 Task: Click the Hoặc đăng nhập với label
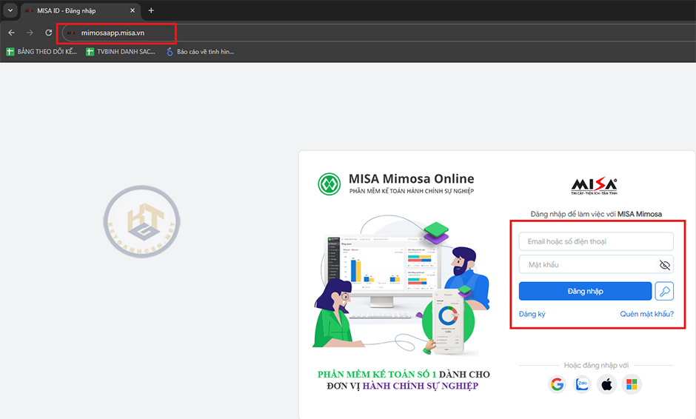pyautogui.click(x=596, y=365)
